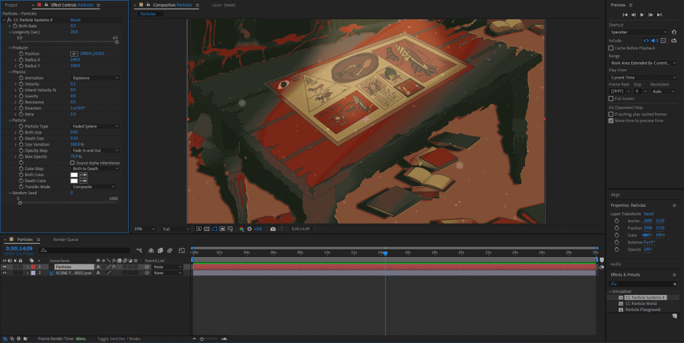The height and width of the screenshot is (343, 684).
Task: Enable Full Screen checkbox
Action: [x=611, y=99]
